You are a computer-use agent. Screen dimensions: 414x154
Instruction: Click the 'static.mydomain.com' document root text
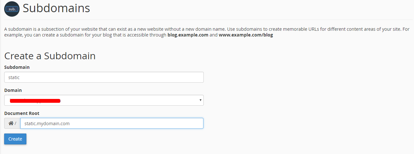coord(47,123)
